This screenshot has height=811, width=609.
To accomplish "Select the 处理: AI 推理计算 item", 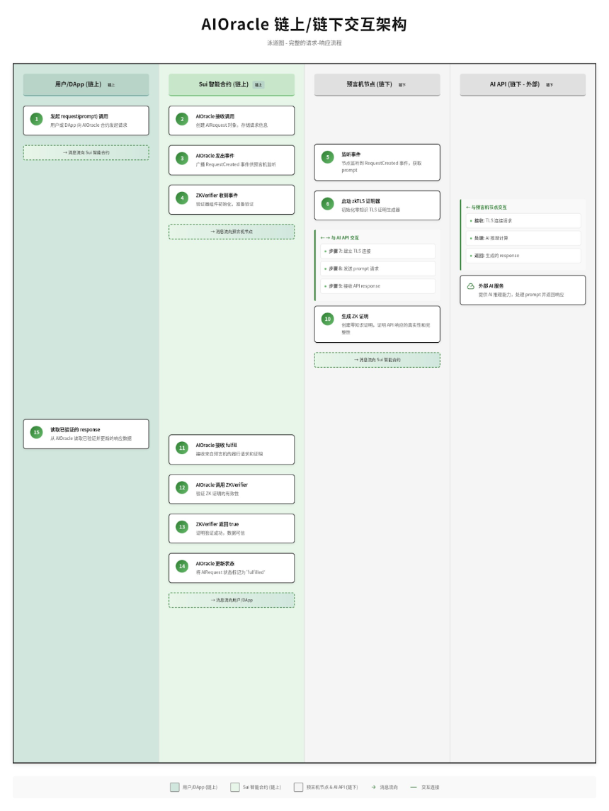I will click(523, 238).
